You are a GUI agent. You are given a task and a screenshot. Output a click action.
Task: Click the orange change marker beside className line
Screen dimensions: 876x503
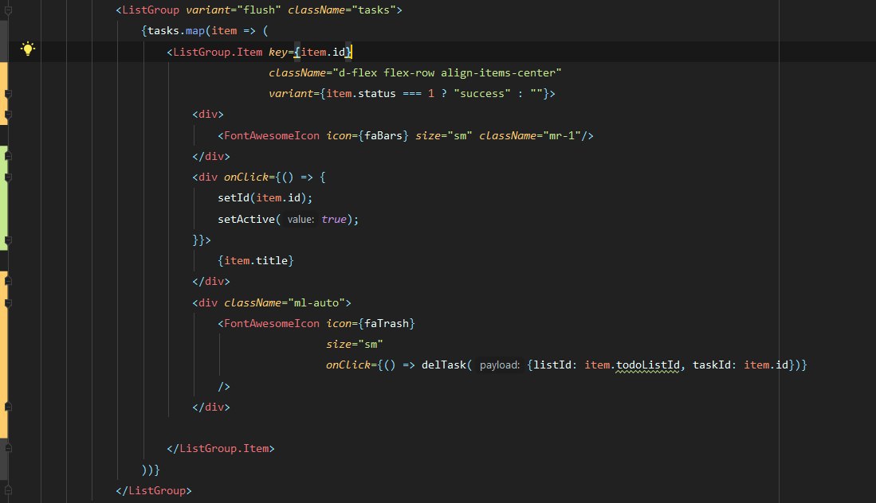pos(3,93)
